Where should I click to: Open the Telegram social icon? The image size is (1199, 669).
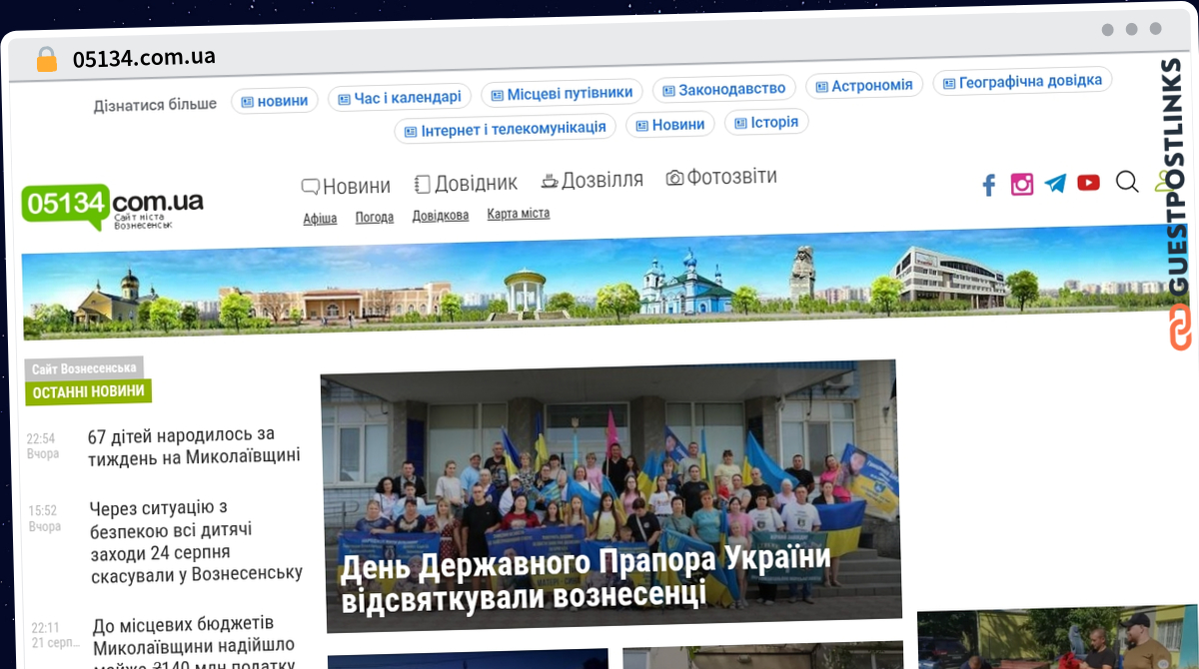click(x=1055, y=183)
